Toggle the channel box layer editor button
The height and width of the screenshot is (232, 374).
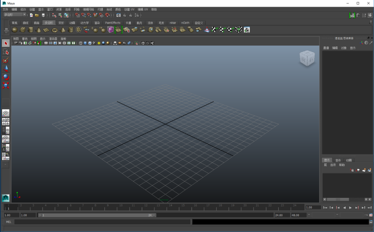coord(370,15)
